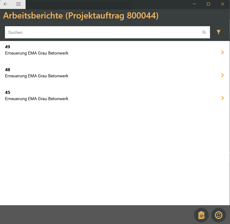Click description text under report 48
Image resolution: width=230 pixels, height=224 pixels.
[37, 76]
